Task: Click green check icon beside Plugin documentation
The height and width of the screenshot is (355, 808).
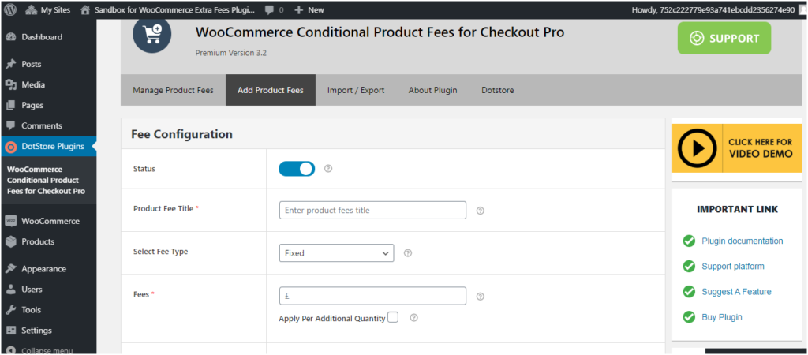Action: (x=689, y=241)
